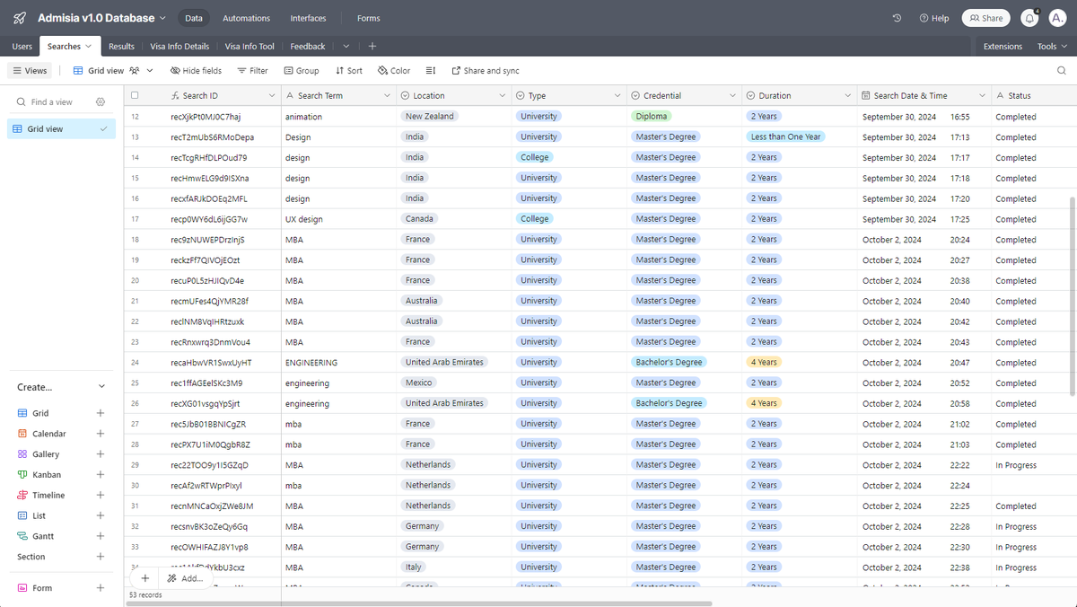Screen dimensions: 1077x607
Task: Select the header select-all checkbox
Action: pos(135,95)
